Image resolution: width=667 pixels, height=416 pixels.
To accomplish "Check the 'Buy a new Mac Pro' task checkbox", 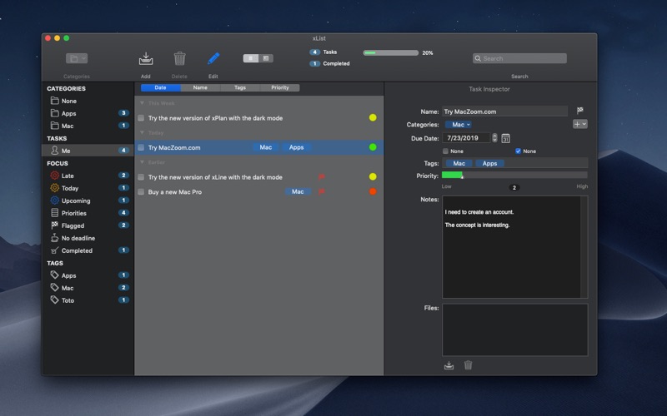I will tap(142, 192).
